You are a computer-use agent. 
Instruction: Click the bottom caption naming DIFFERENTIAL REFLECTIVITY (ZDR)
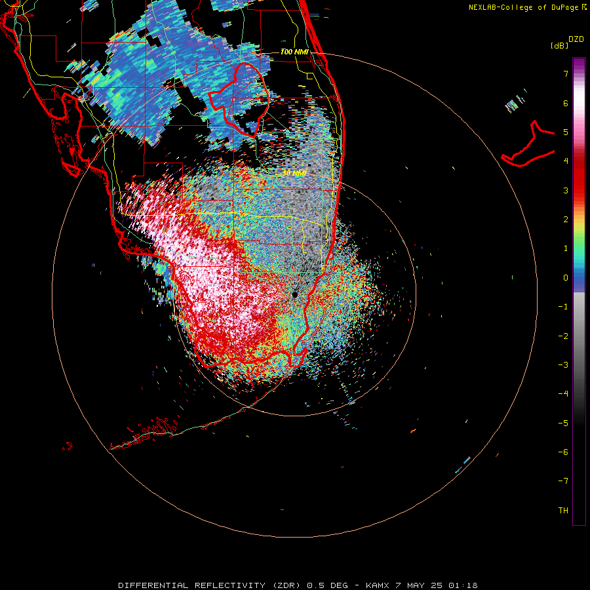pyautogui.click(x=298, y=585)
